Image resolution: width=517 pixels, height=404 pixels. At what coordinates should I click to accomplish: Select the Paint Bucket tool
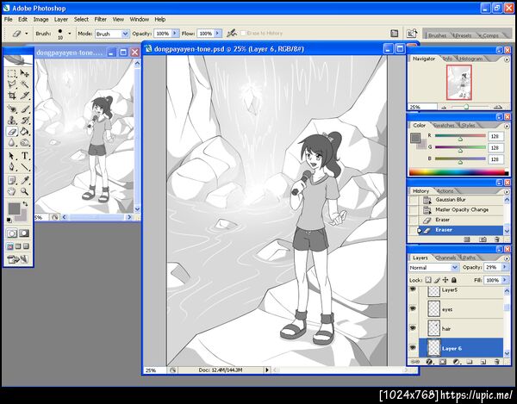pos(24,132)
